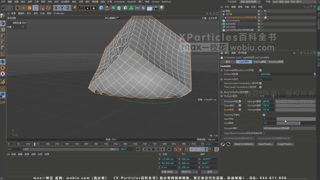Screen dimensions: 320x180
Task: Open the 对象(相对) coordinate mode dropdown
Action: [169, 172]
